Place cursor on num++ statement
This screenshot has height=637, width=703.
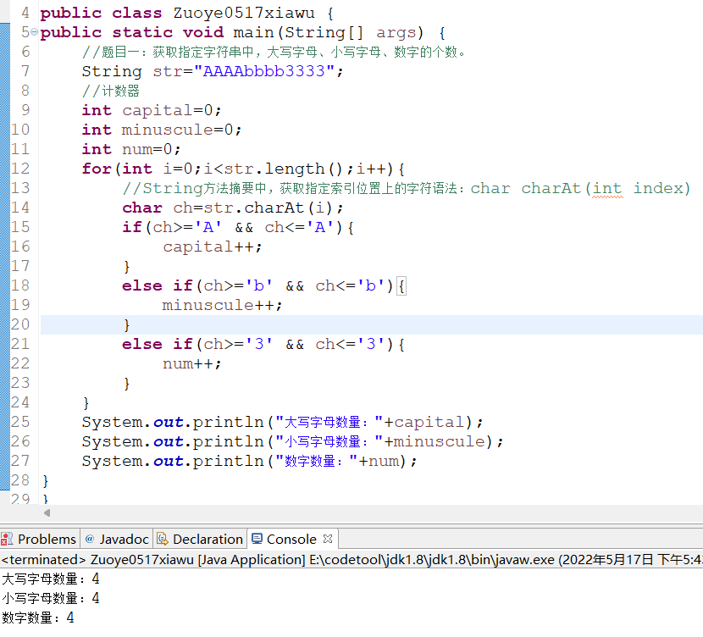pyautogui.click(x=192, y=363)
